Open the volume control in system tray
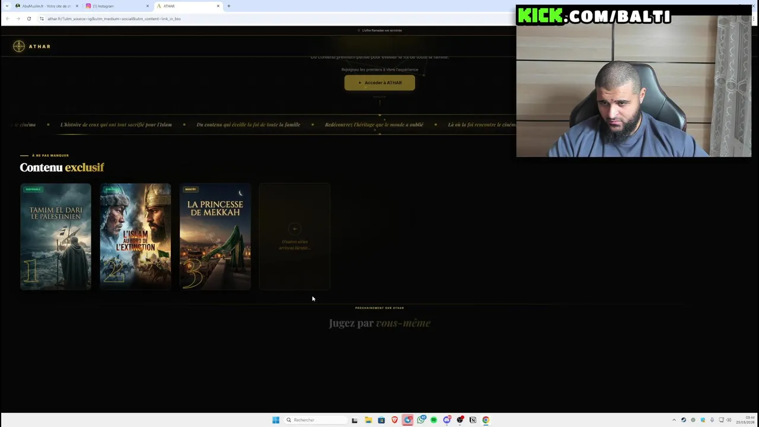Image resolution: width=759 pixels, height=427 pixels. coord(729,420)
